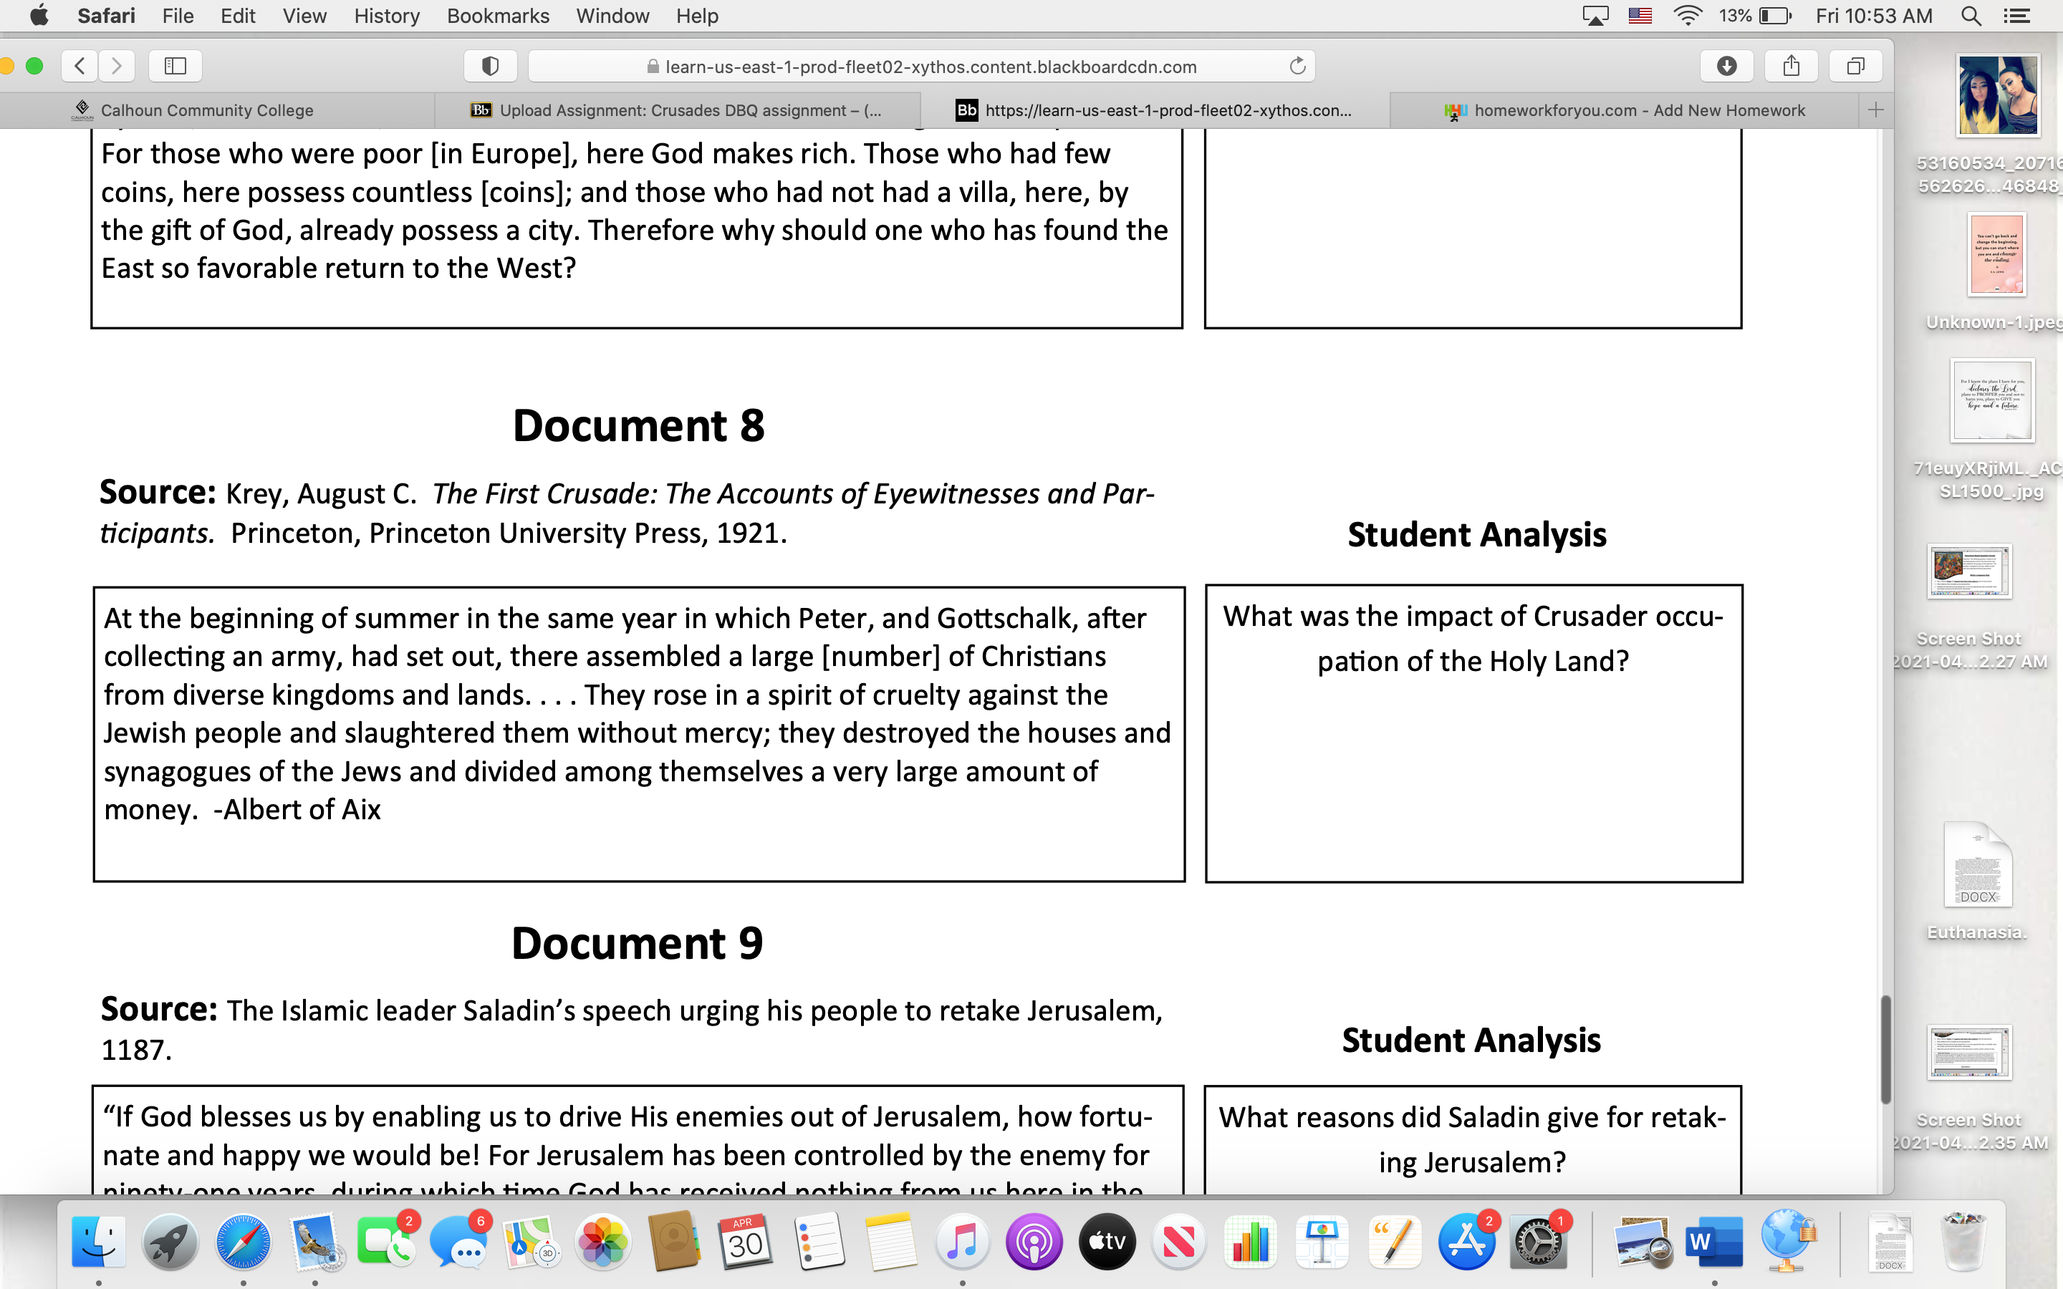Show the tab overview
The width and height of the screenshot is (2063, 1289).
1855,66
